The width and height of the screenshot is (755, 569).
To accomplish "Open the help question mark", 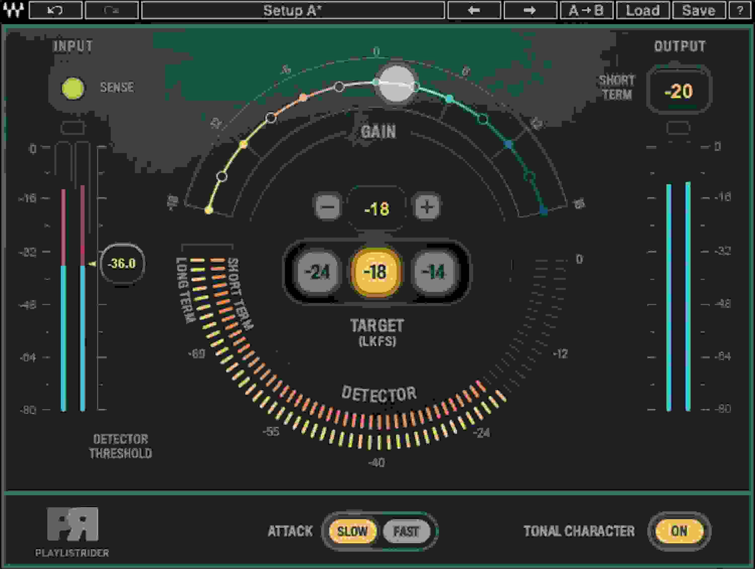I will pos(740,10).
